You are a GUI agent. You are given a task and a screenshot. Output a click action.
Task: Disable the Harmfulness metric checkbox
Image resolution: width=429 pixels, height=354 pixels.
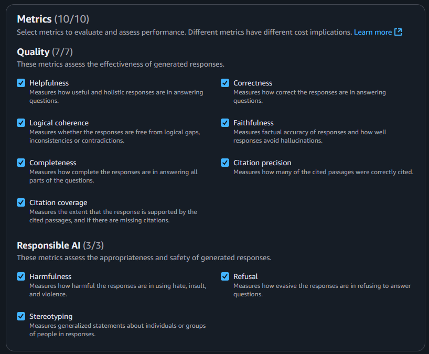(x=21, y=276)
